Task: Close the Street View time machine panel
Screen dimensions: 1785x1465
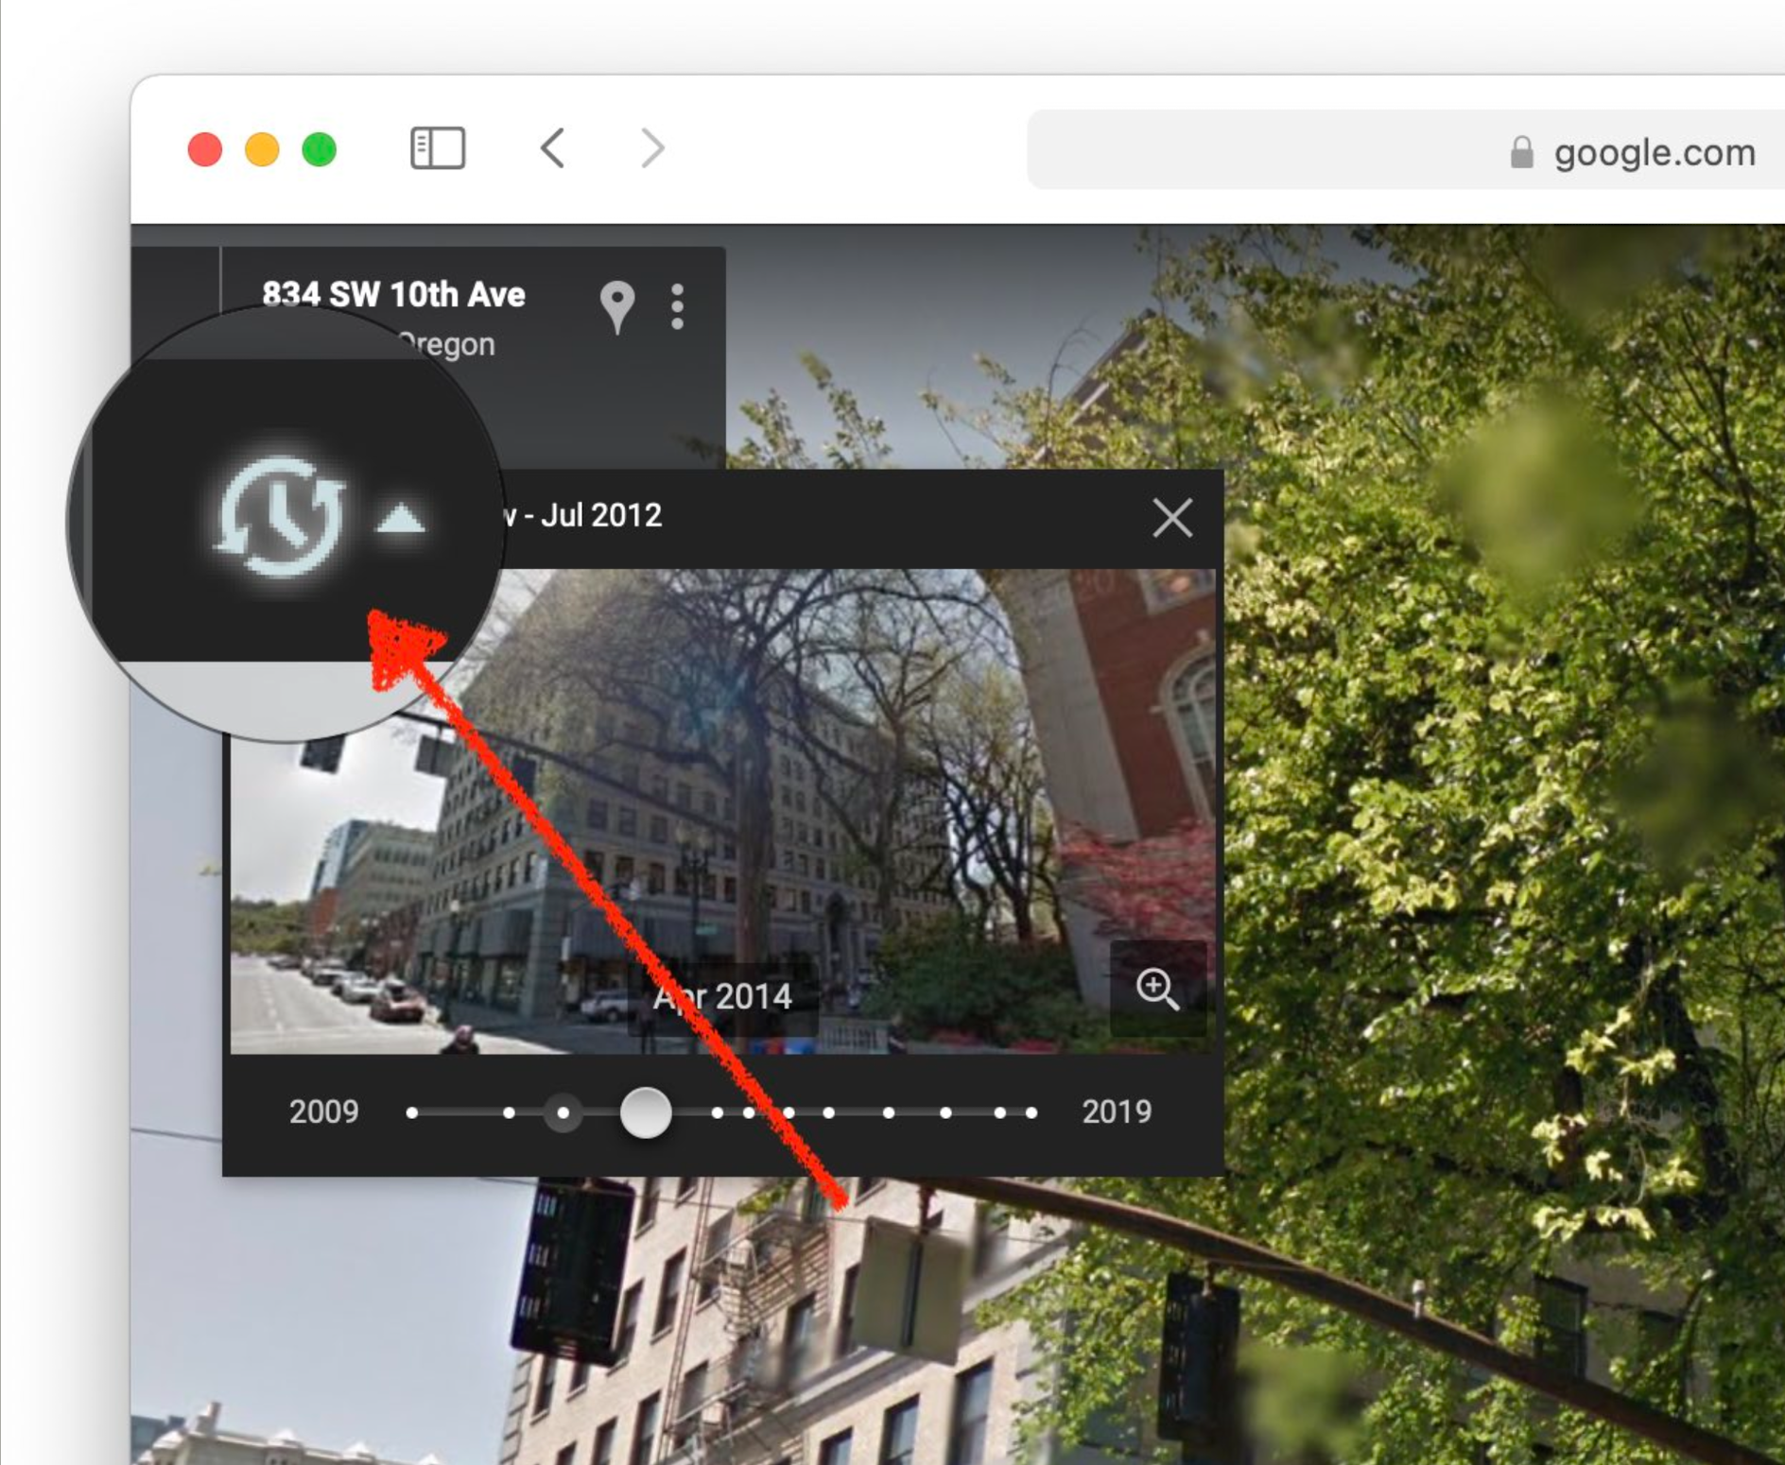Action: [x=1172, y=518]
